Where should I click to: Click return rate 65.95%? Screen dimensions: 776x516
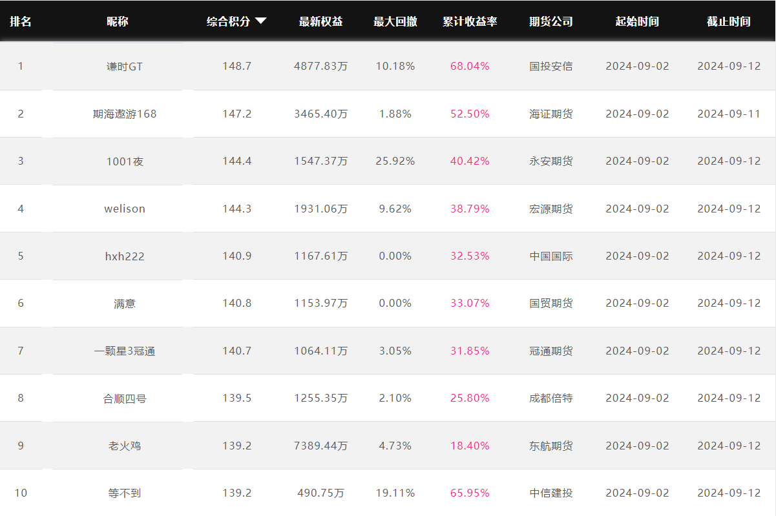coord(470,493)
